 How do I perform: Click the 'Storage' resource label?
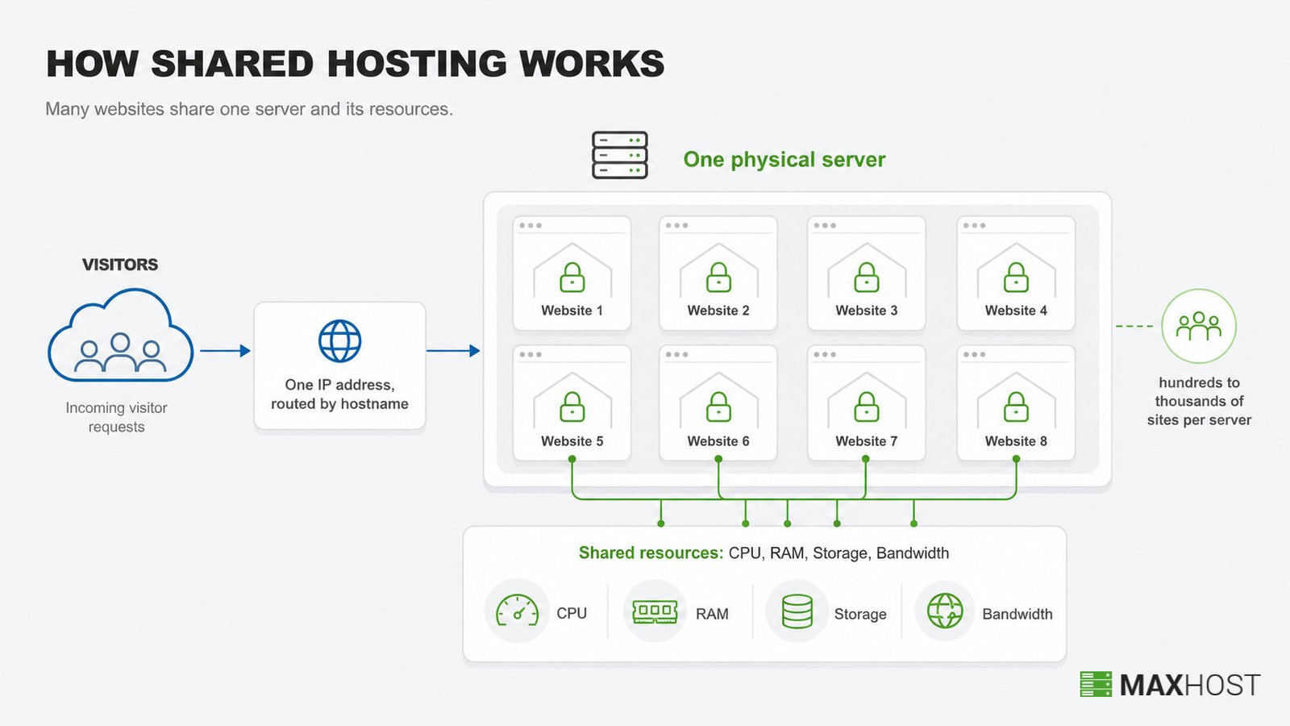[x=860, y=614]
